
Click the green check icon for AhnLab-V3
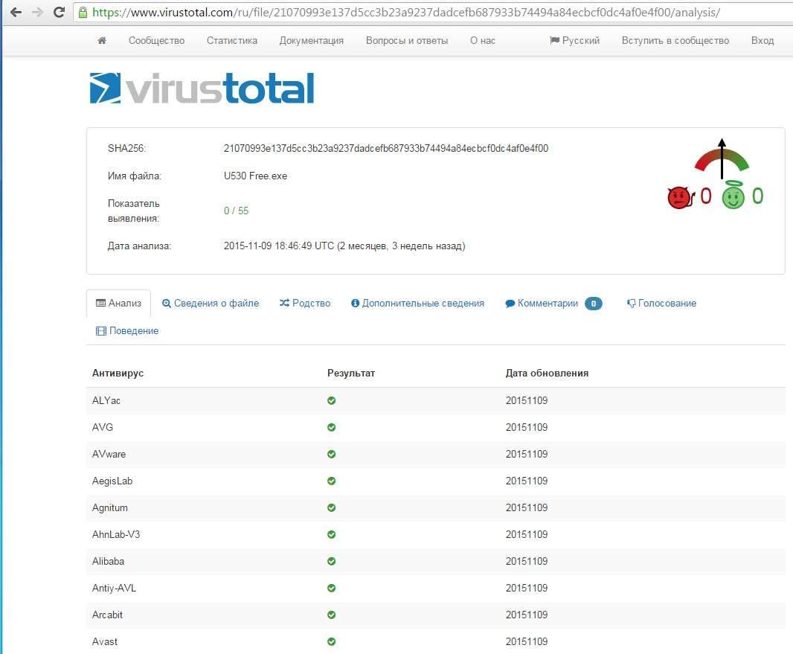click(x=331, y=535)
